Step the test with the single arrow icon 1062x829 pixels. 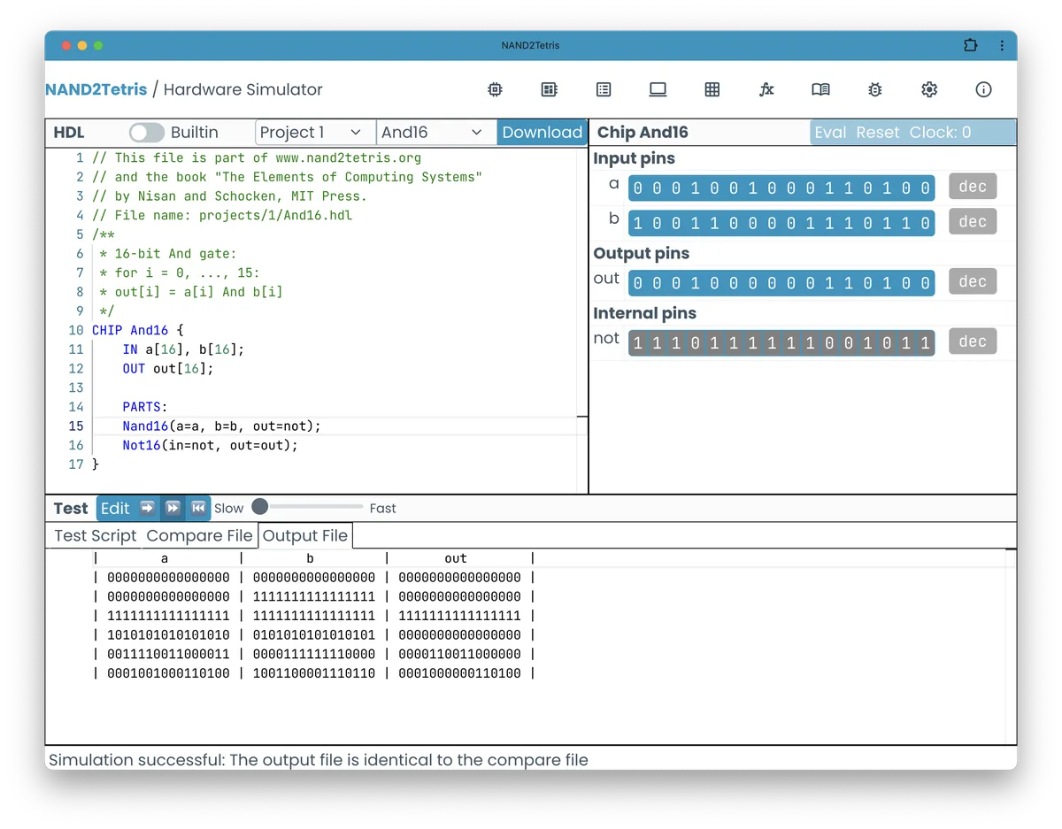[x=148, y=508]
